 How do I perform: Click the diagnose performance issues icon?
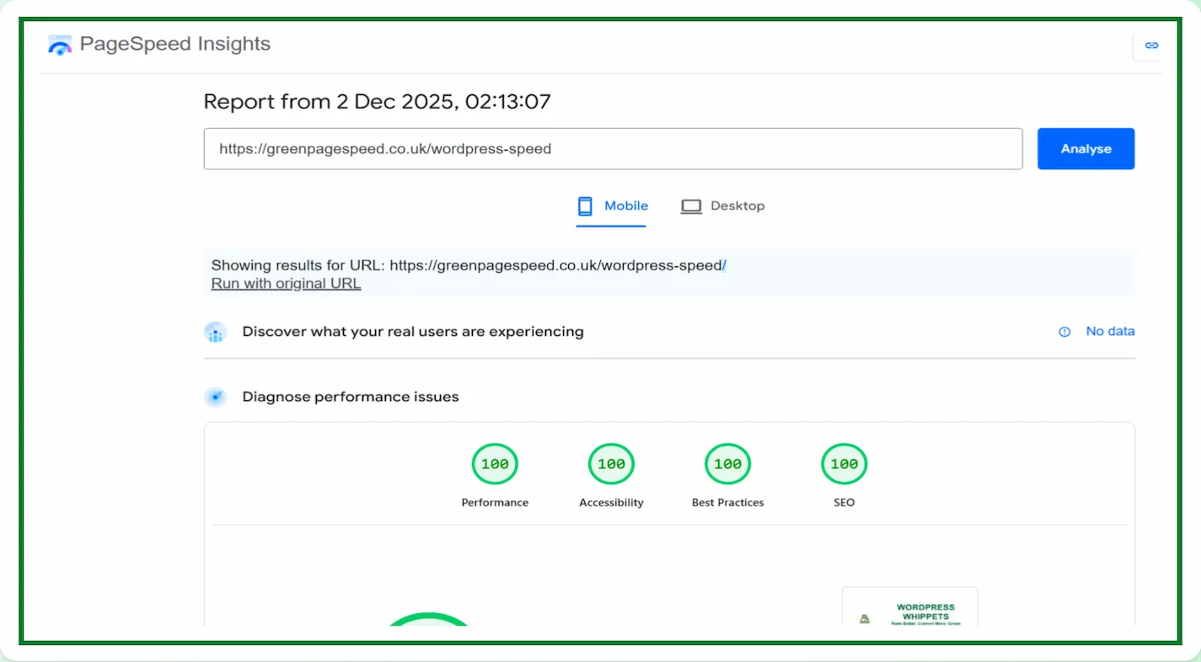(216, 398)
